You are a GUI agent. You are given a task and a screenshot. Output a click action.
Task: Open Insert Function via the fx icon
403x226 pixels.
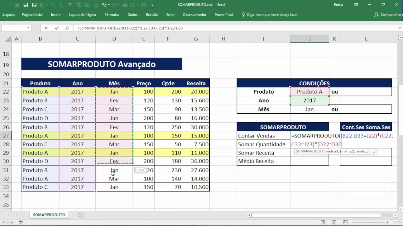(x=67, y=28)
